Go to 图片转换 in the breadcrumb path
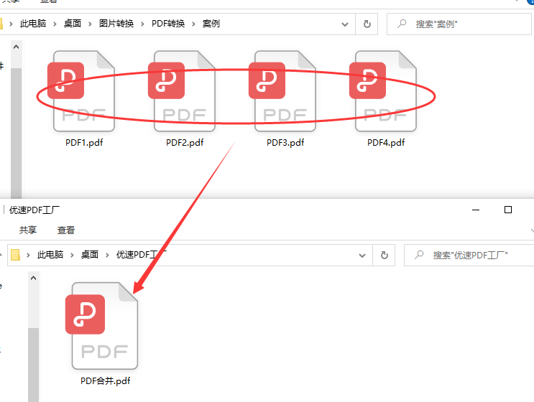 coord(116,24)
